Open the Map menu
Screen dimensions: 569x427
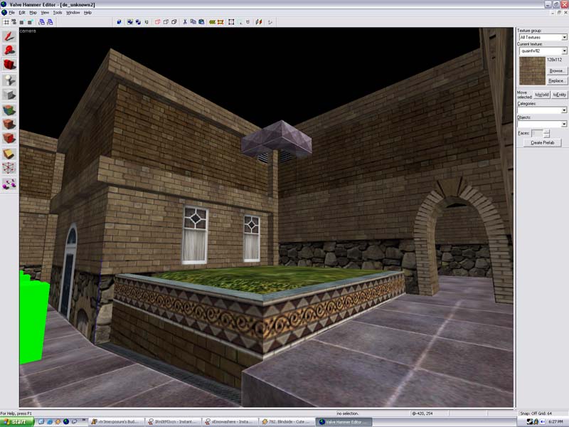pyautogui.click(x=33, y=13)
